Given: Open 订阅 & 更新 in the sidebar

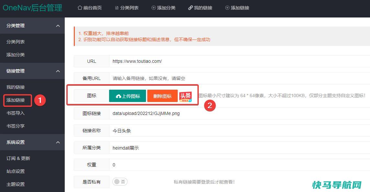Looking at the screenshot, I should (18, 158).
